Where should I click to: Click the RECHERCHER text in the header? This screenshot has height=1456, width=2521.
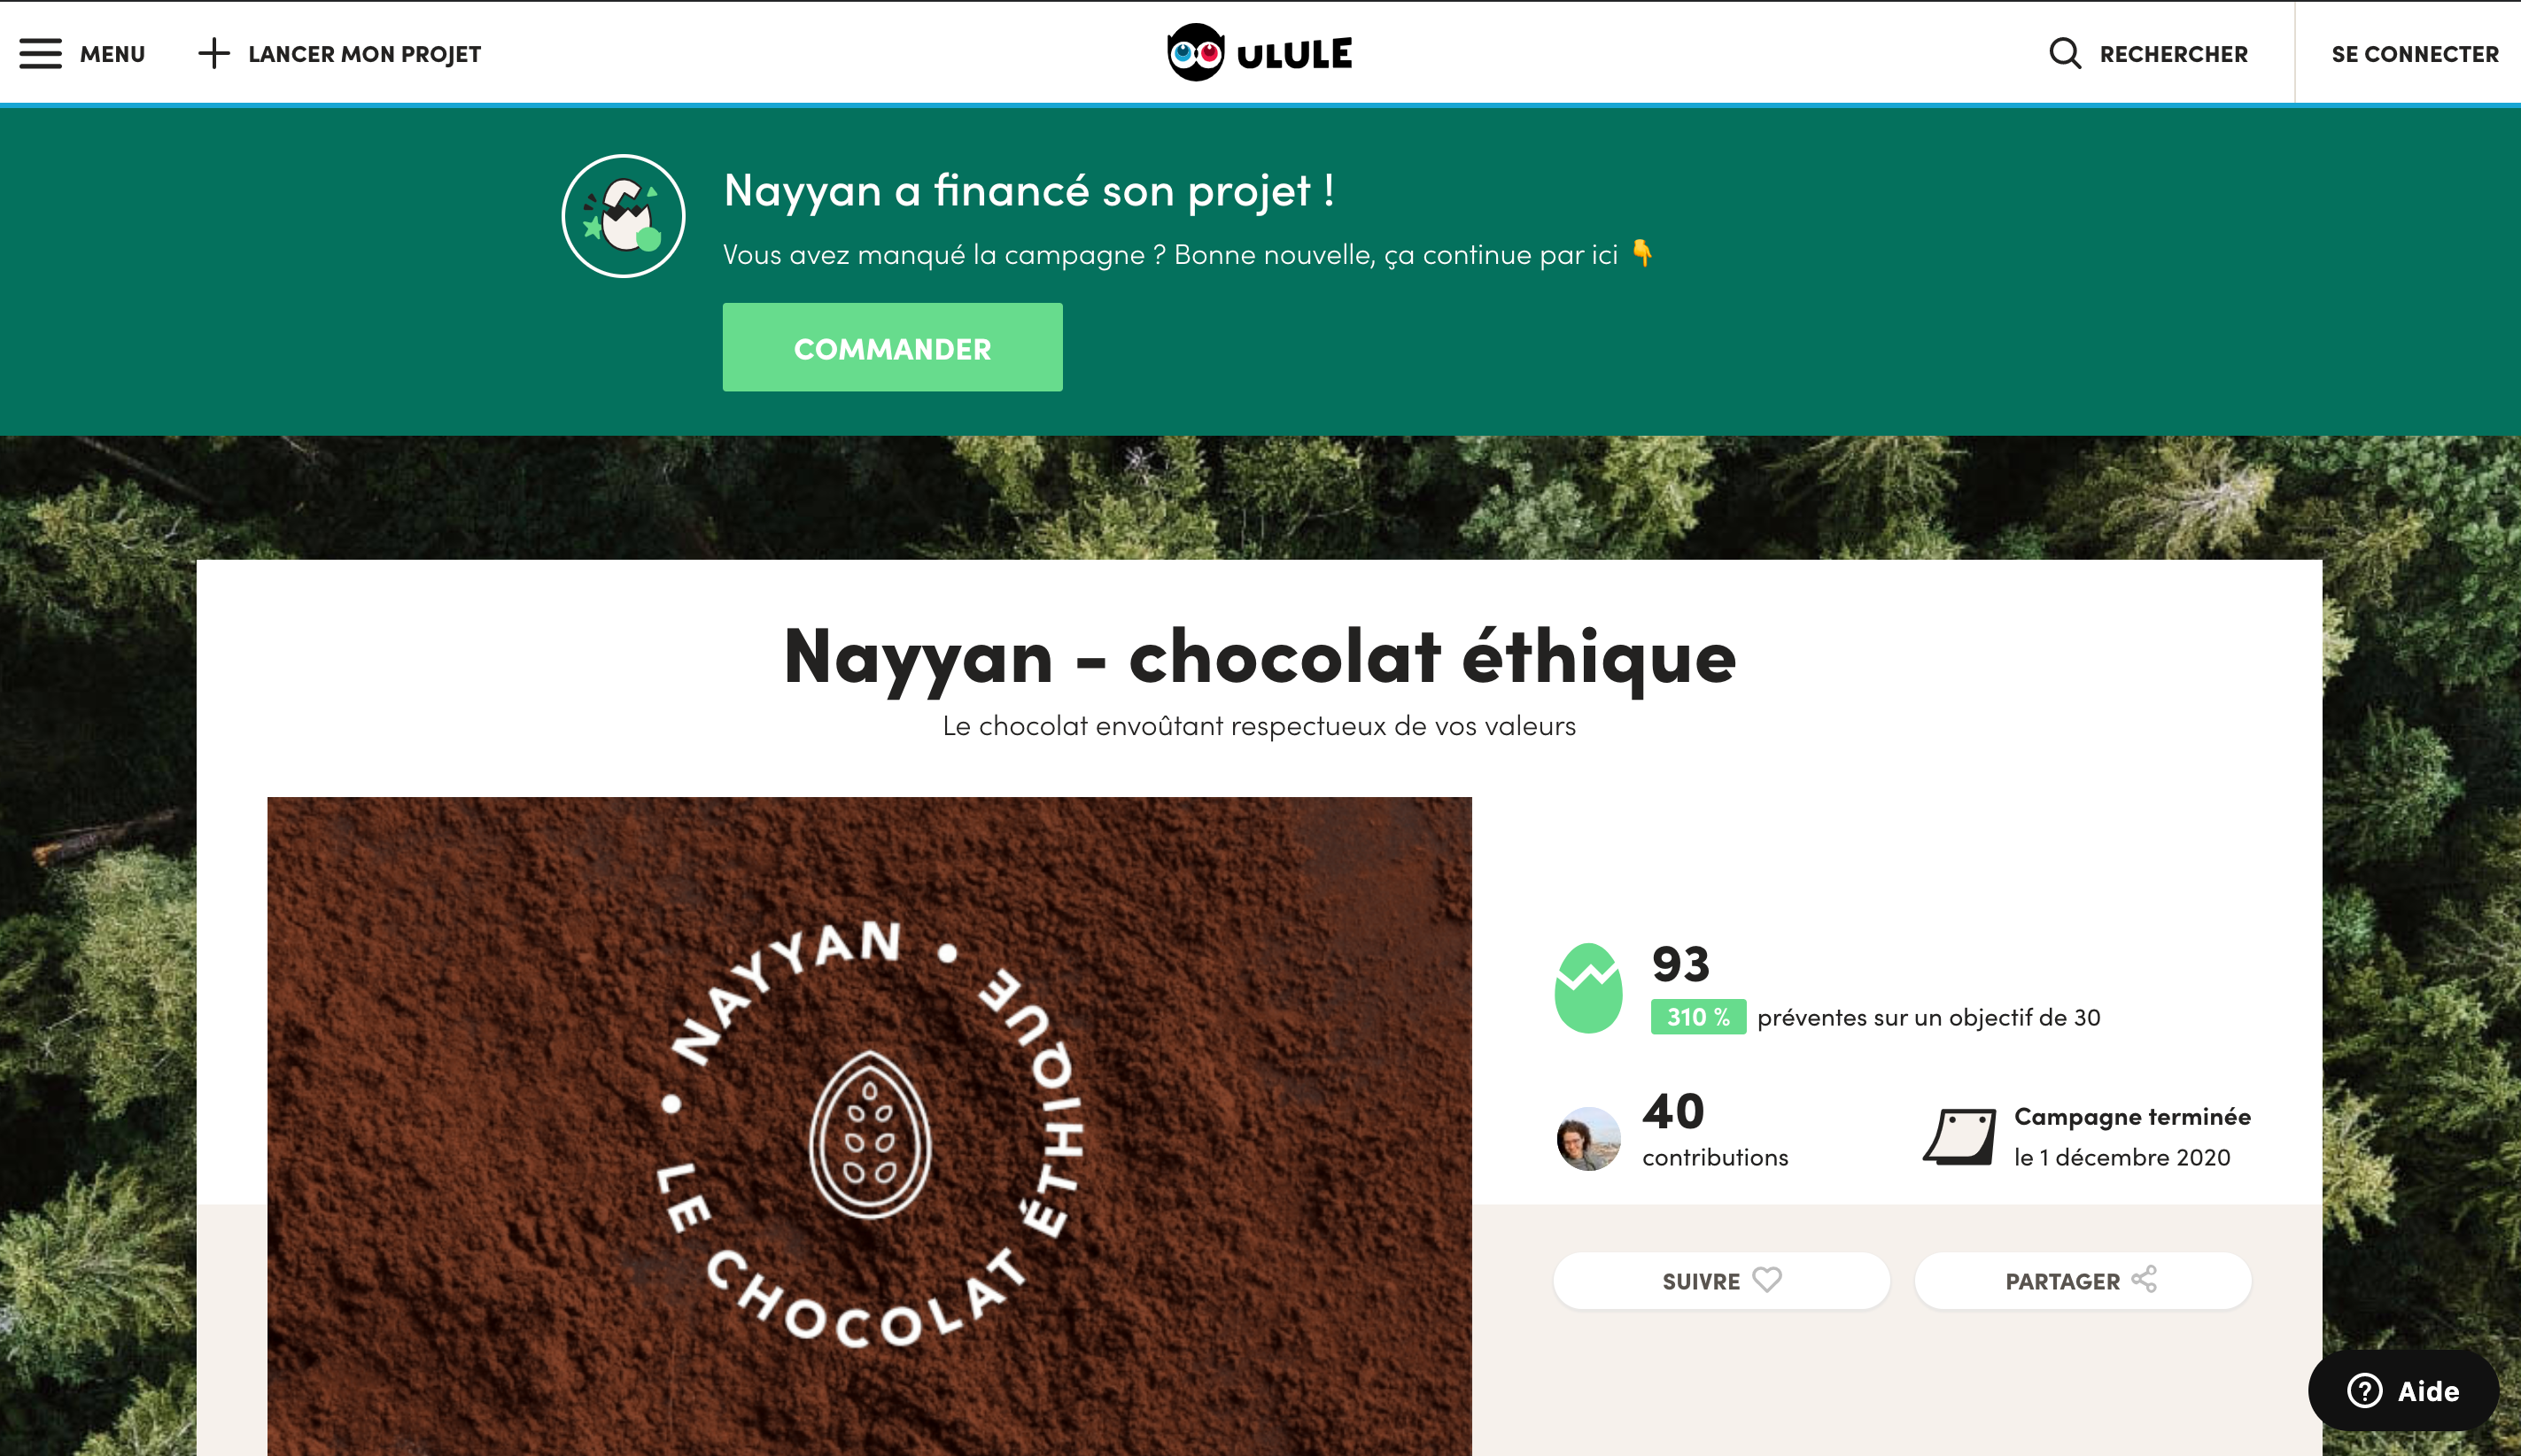point(2173,54)
